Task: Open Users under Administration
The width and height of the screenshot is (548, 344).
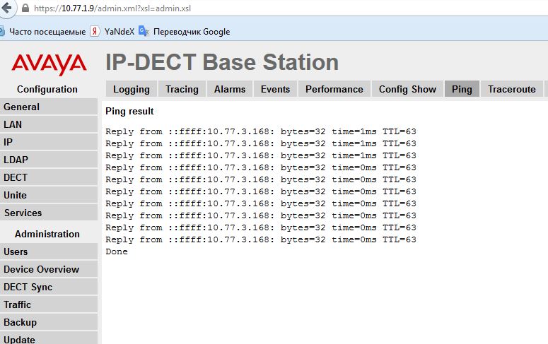Action: point(49,251)
